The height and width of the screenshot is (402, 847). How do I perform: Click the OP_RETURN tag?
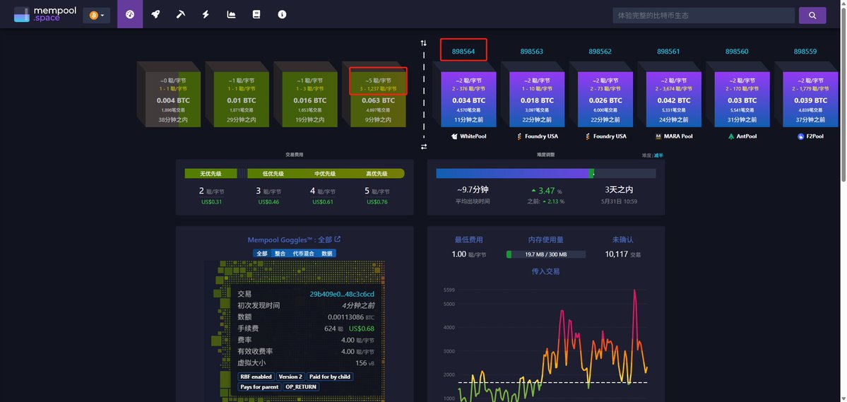point(301,387)
